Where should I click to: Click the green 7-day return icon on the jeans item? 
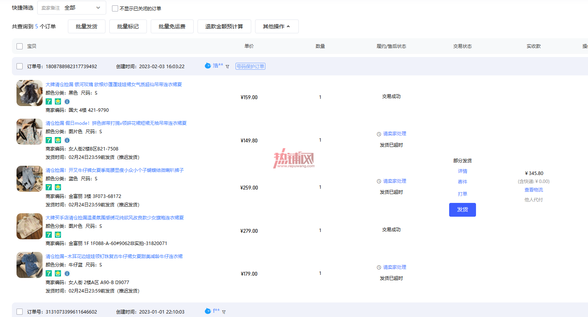tap(49, 187)
